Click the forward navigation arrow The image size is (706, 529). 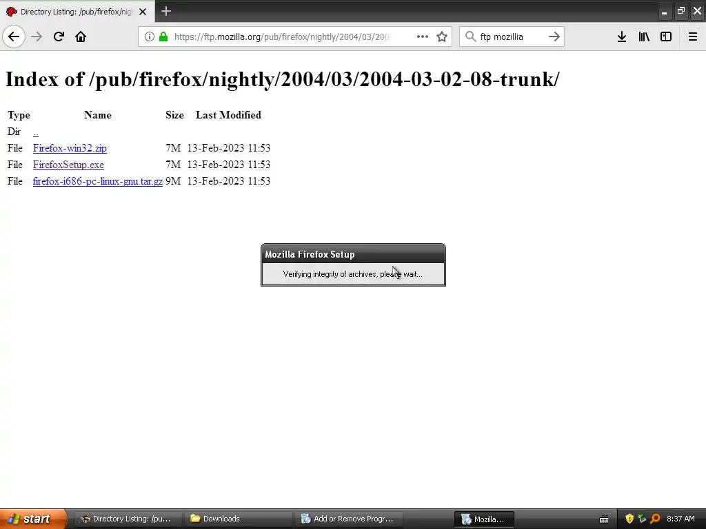pos(37,37)
